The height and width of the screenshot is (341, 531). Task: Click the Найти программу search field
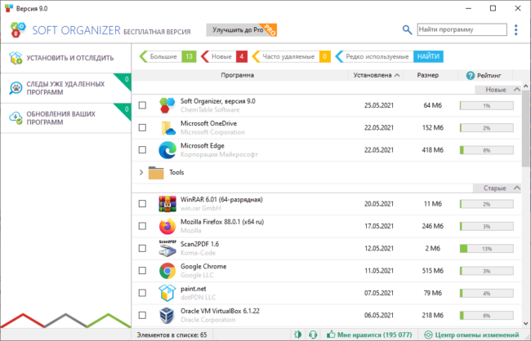tap(462, 29)
